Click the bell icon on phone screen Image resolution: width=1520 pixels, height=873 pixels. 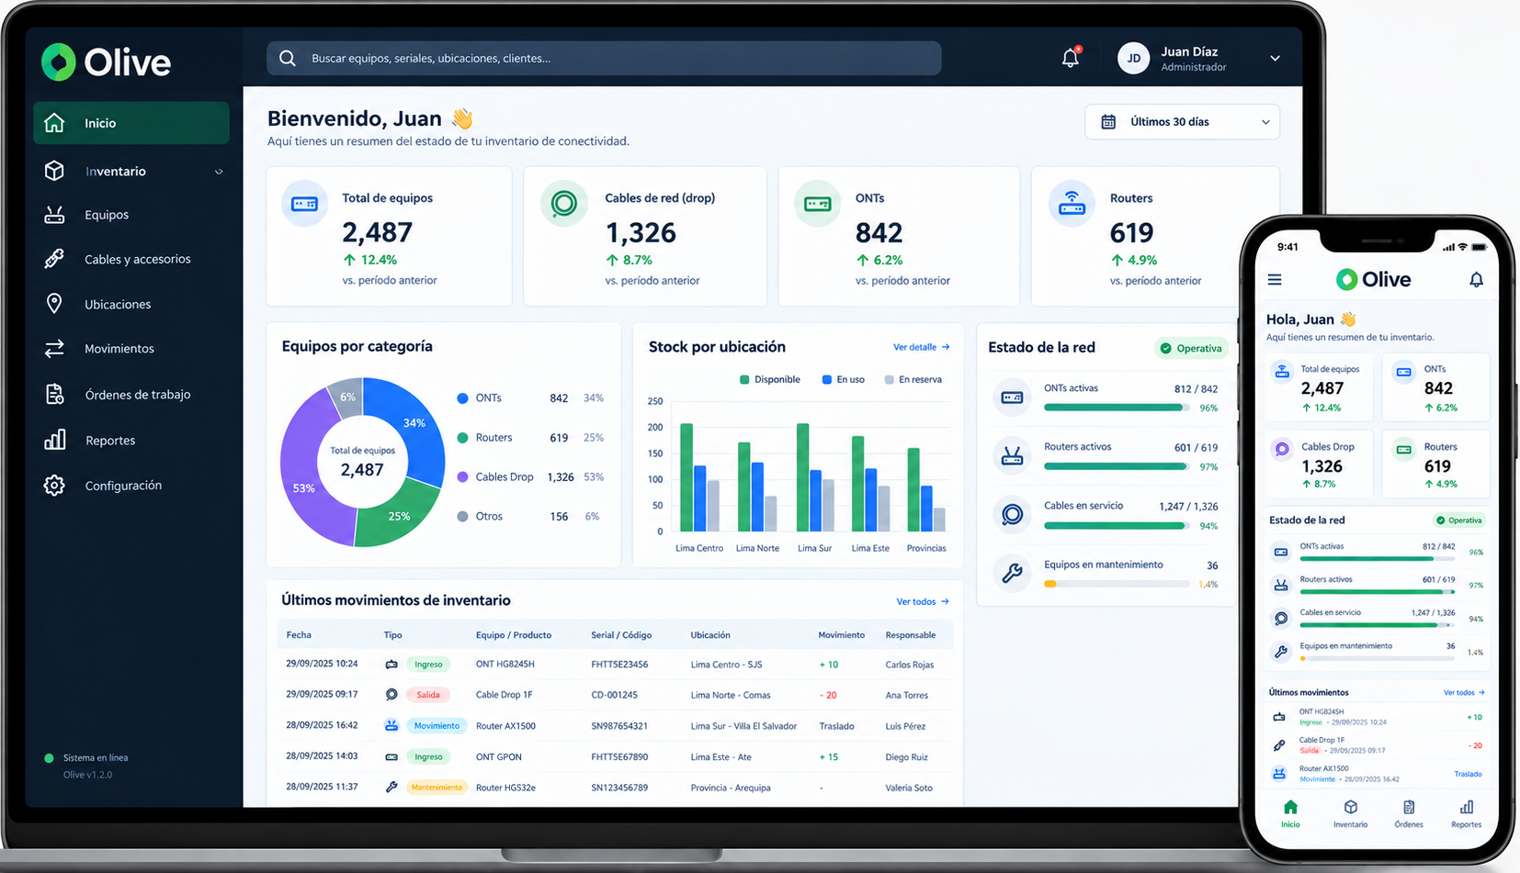(1476, 280)
